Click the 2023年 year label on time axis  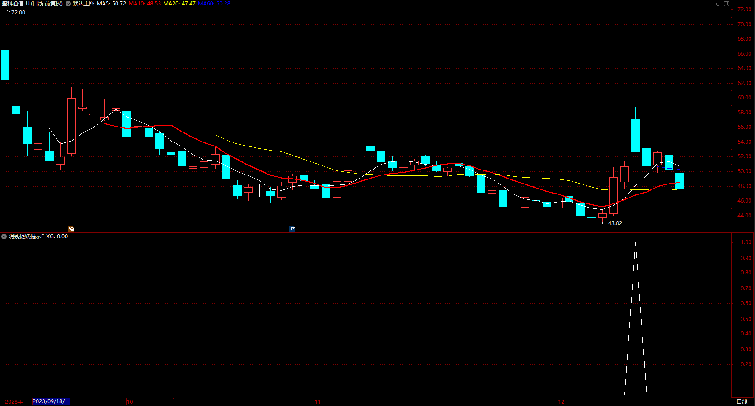click(x=14, y=401)
